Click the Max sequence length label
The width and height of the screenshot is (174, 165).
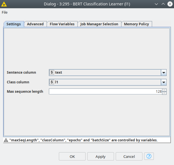[x=25, y=92]
